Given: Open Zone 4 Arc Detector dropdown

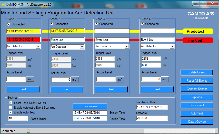Looking at the screenshot, I should point(171,46).
